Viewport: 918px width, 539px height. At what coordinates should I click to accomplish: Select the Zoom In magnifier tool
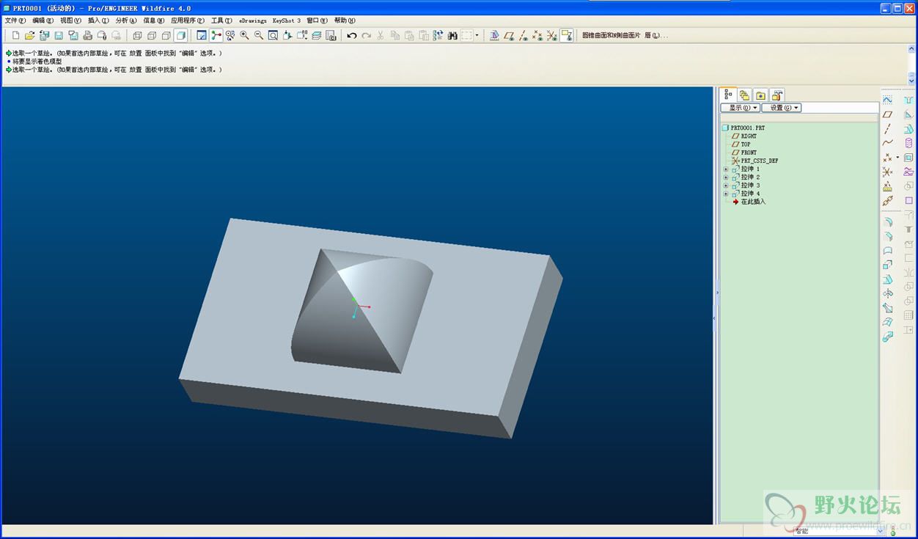(x=244, y=35)
